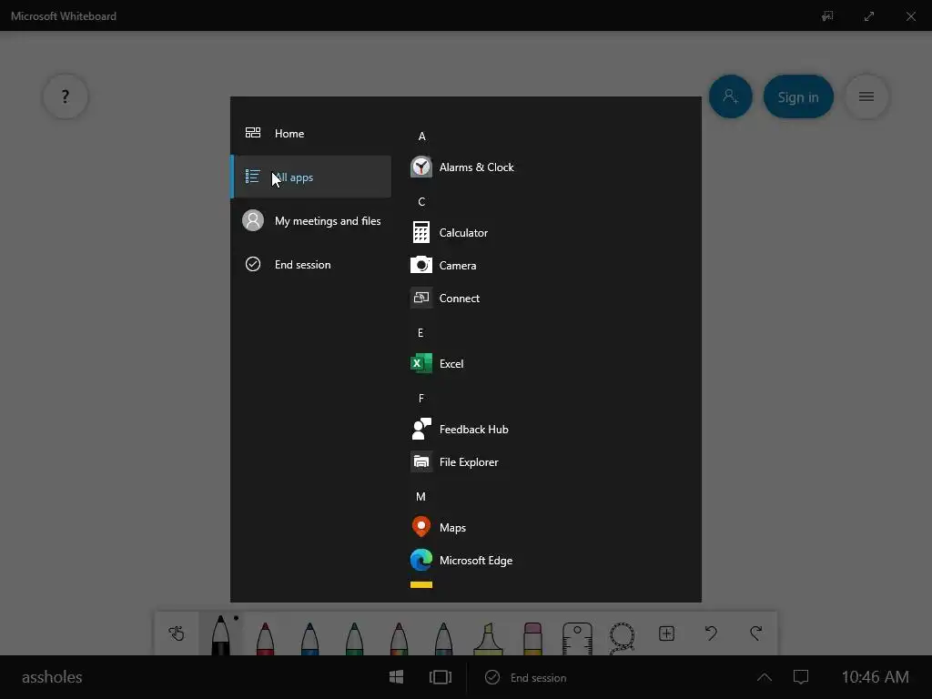The width and height of the screenshot is (932, 699).
Task: Launch Excel from app list
Action: point(437,363)
